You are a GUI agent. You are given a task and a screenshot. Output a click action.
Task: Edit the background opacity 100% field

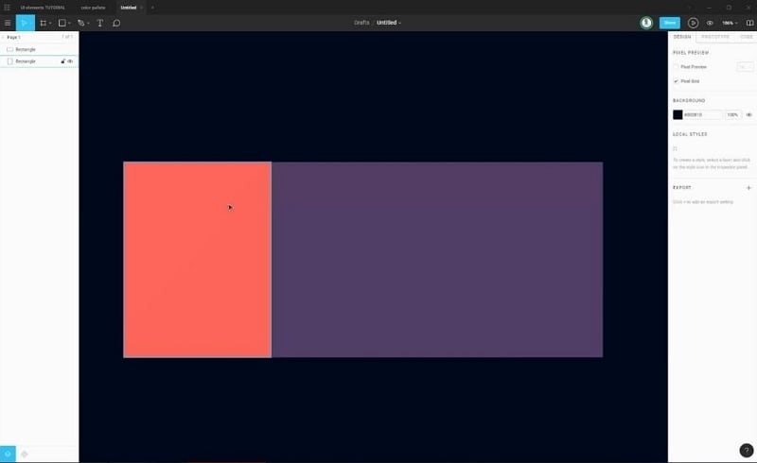[732, 114]
